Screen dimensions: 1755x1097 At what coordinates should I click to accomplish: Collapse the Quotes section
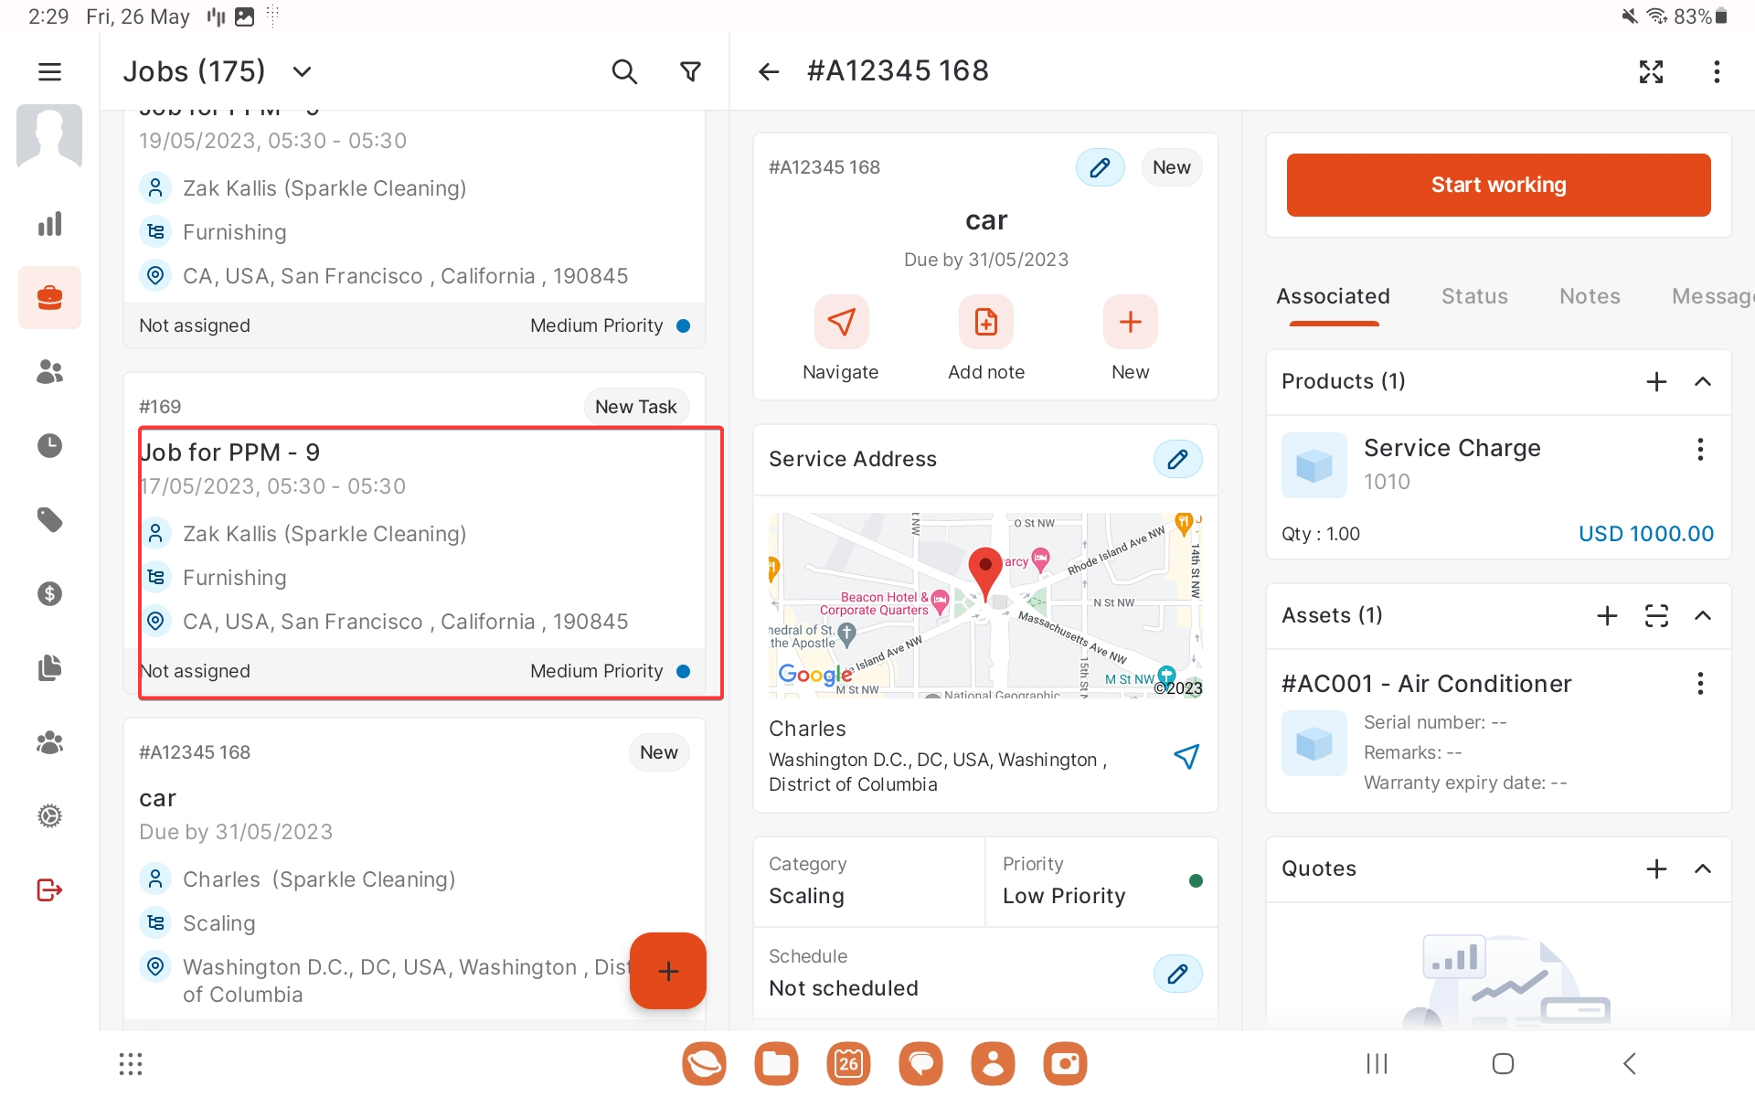point(1703,868)
